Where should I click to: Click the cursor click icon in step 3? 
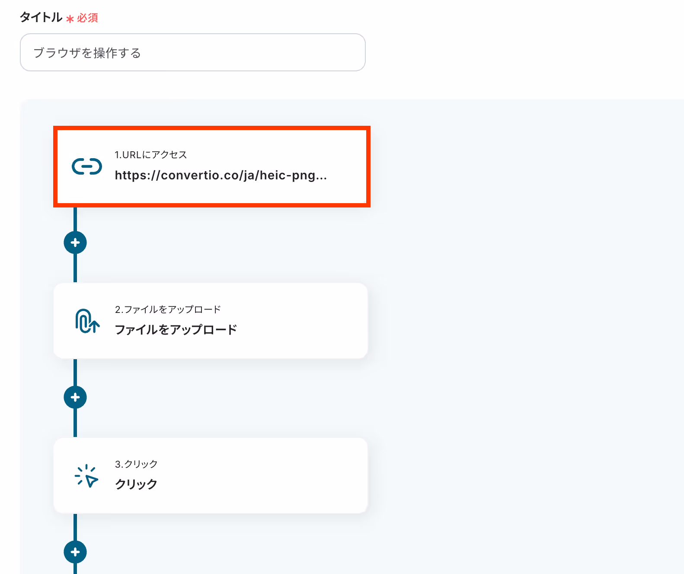coord(86,476)
